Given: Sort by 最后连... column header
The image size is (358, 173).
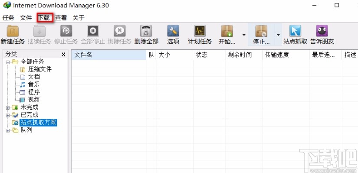Looking at the screenshot, I should click(x=326, y=55).
